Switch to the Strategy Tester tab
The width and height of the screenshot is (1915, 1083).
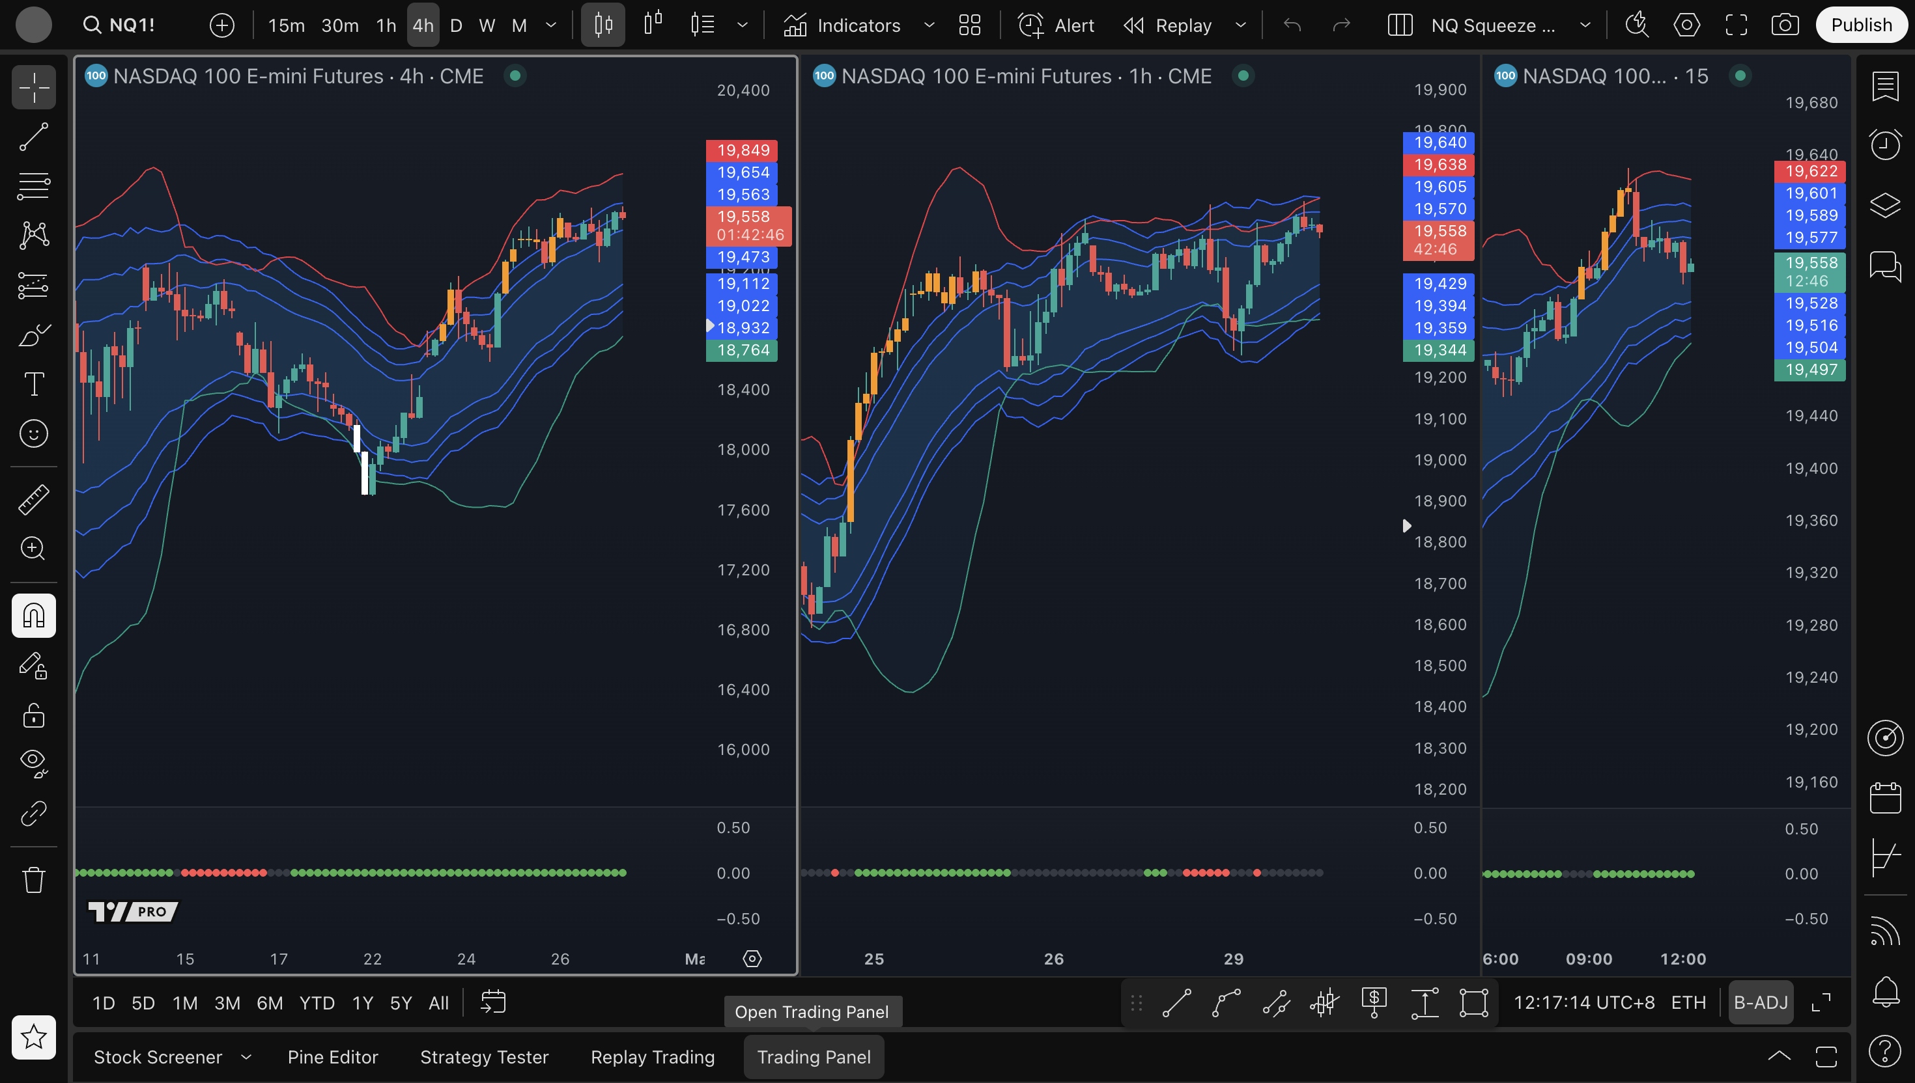pos(484,1057)
